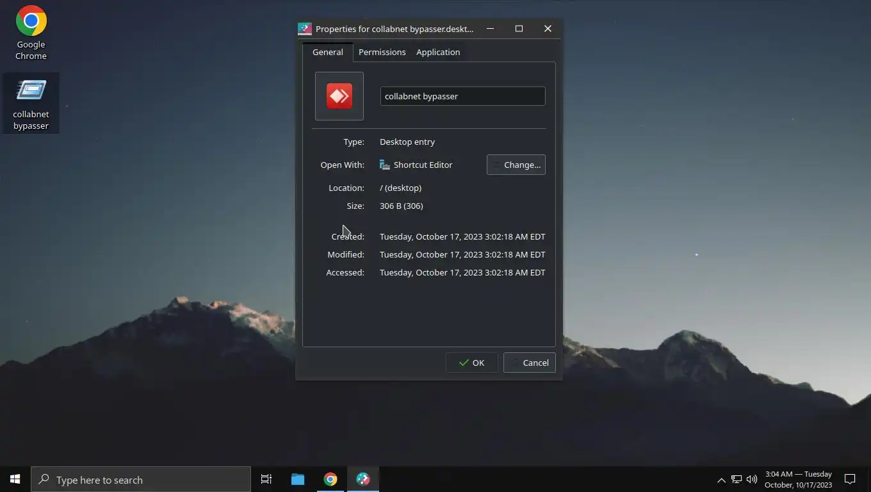
Task: Click the red application icon button in dialog
Action: point(339,96)
